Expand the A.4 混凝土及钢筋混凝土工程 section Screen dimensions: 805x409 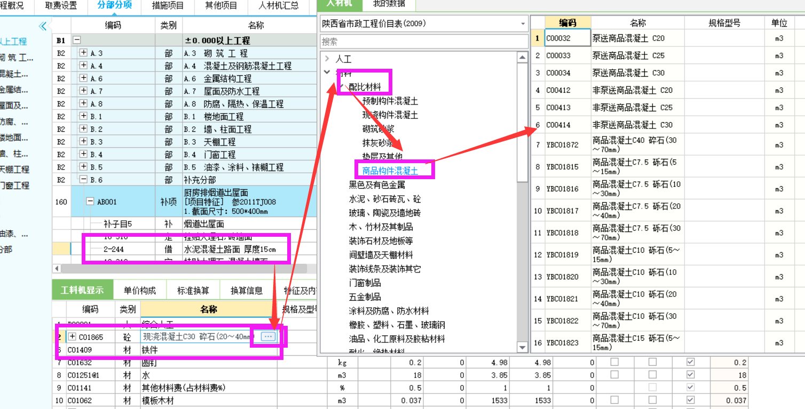(83, 66)
